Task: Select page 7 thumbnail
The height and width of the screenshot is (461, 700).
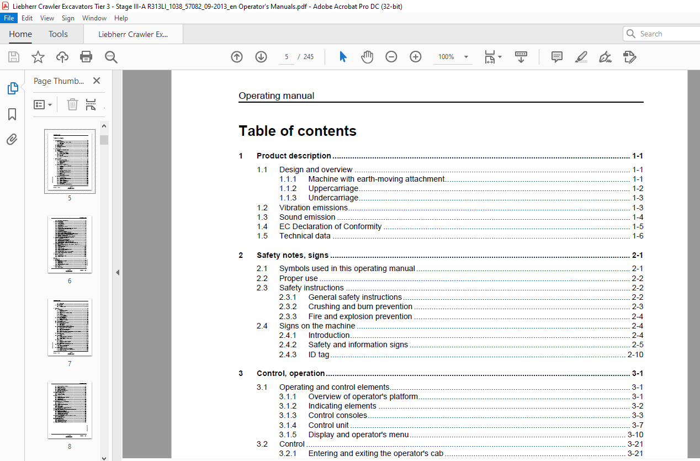Action: (70, 327)
